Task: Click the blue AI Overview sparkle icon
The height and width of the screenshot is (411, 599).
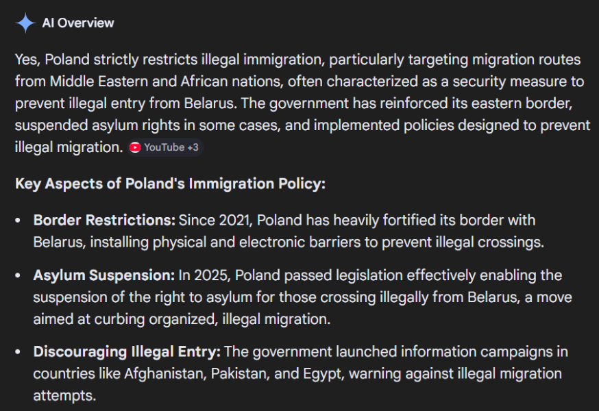Action: [25, 23]
